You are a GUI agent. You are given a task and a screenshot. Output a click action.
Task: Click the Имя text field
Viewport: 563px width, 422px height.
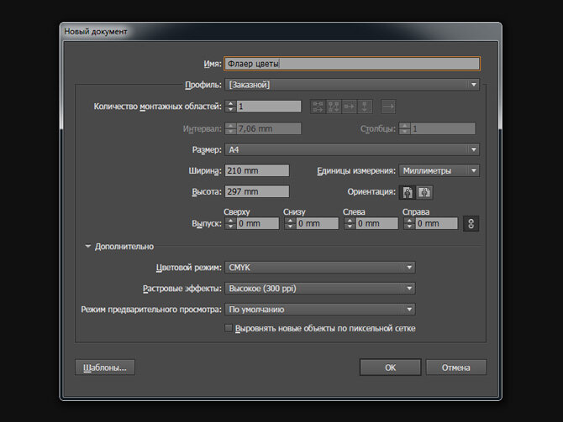[x=352, y=64]
